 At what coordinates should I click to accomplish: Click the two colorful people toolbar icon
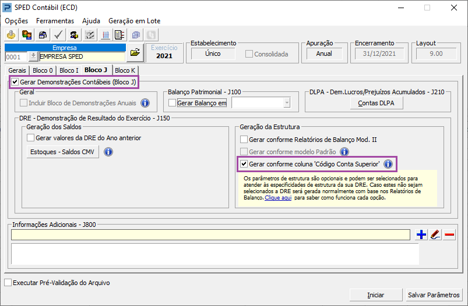(27, 35)
